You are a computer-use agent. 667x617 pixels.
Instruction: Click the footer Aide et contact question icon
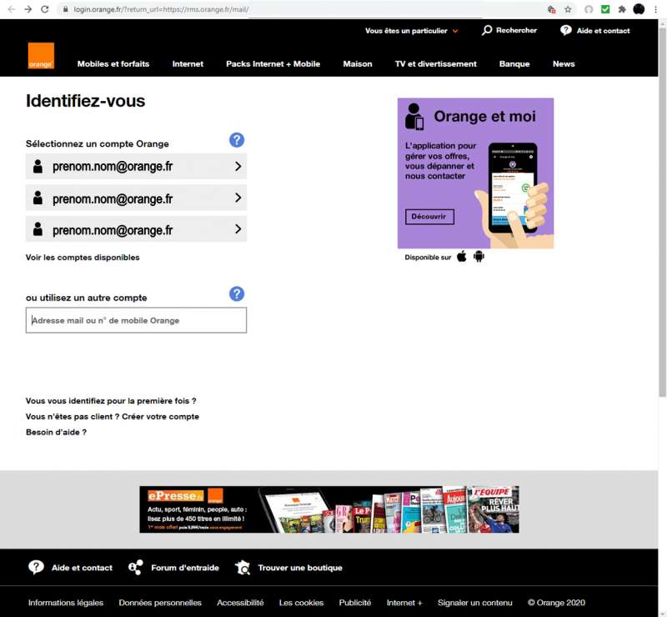coord(36,567)
